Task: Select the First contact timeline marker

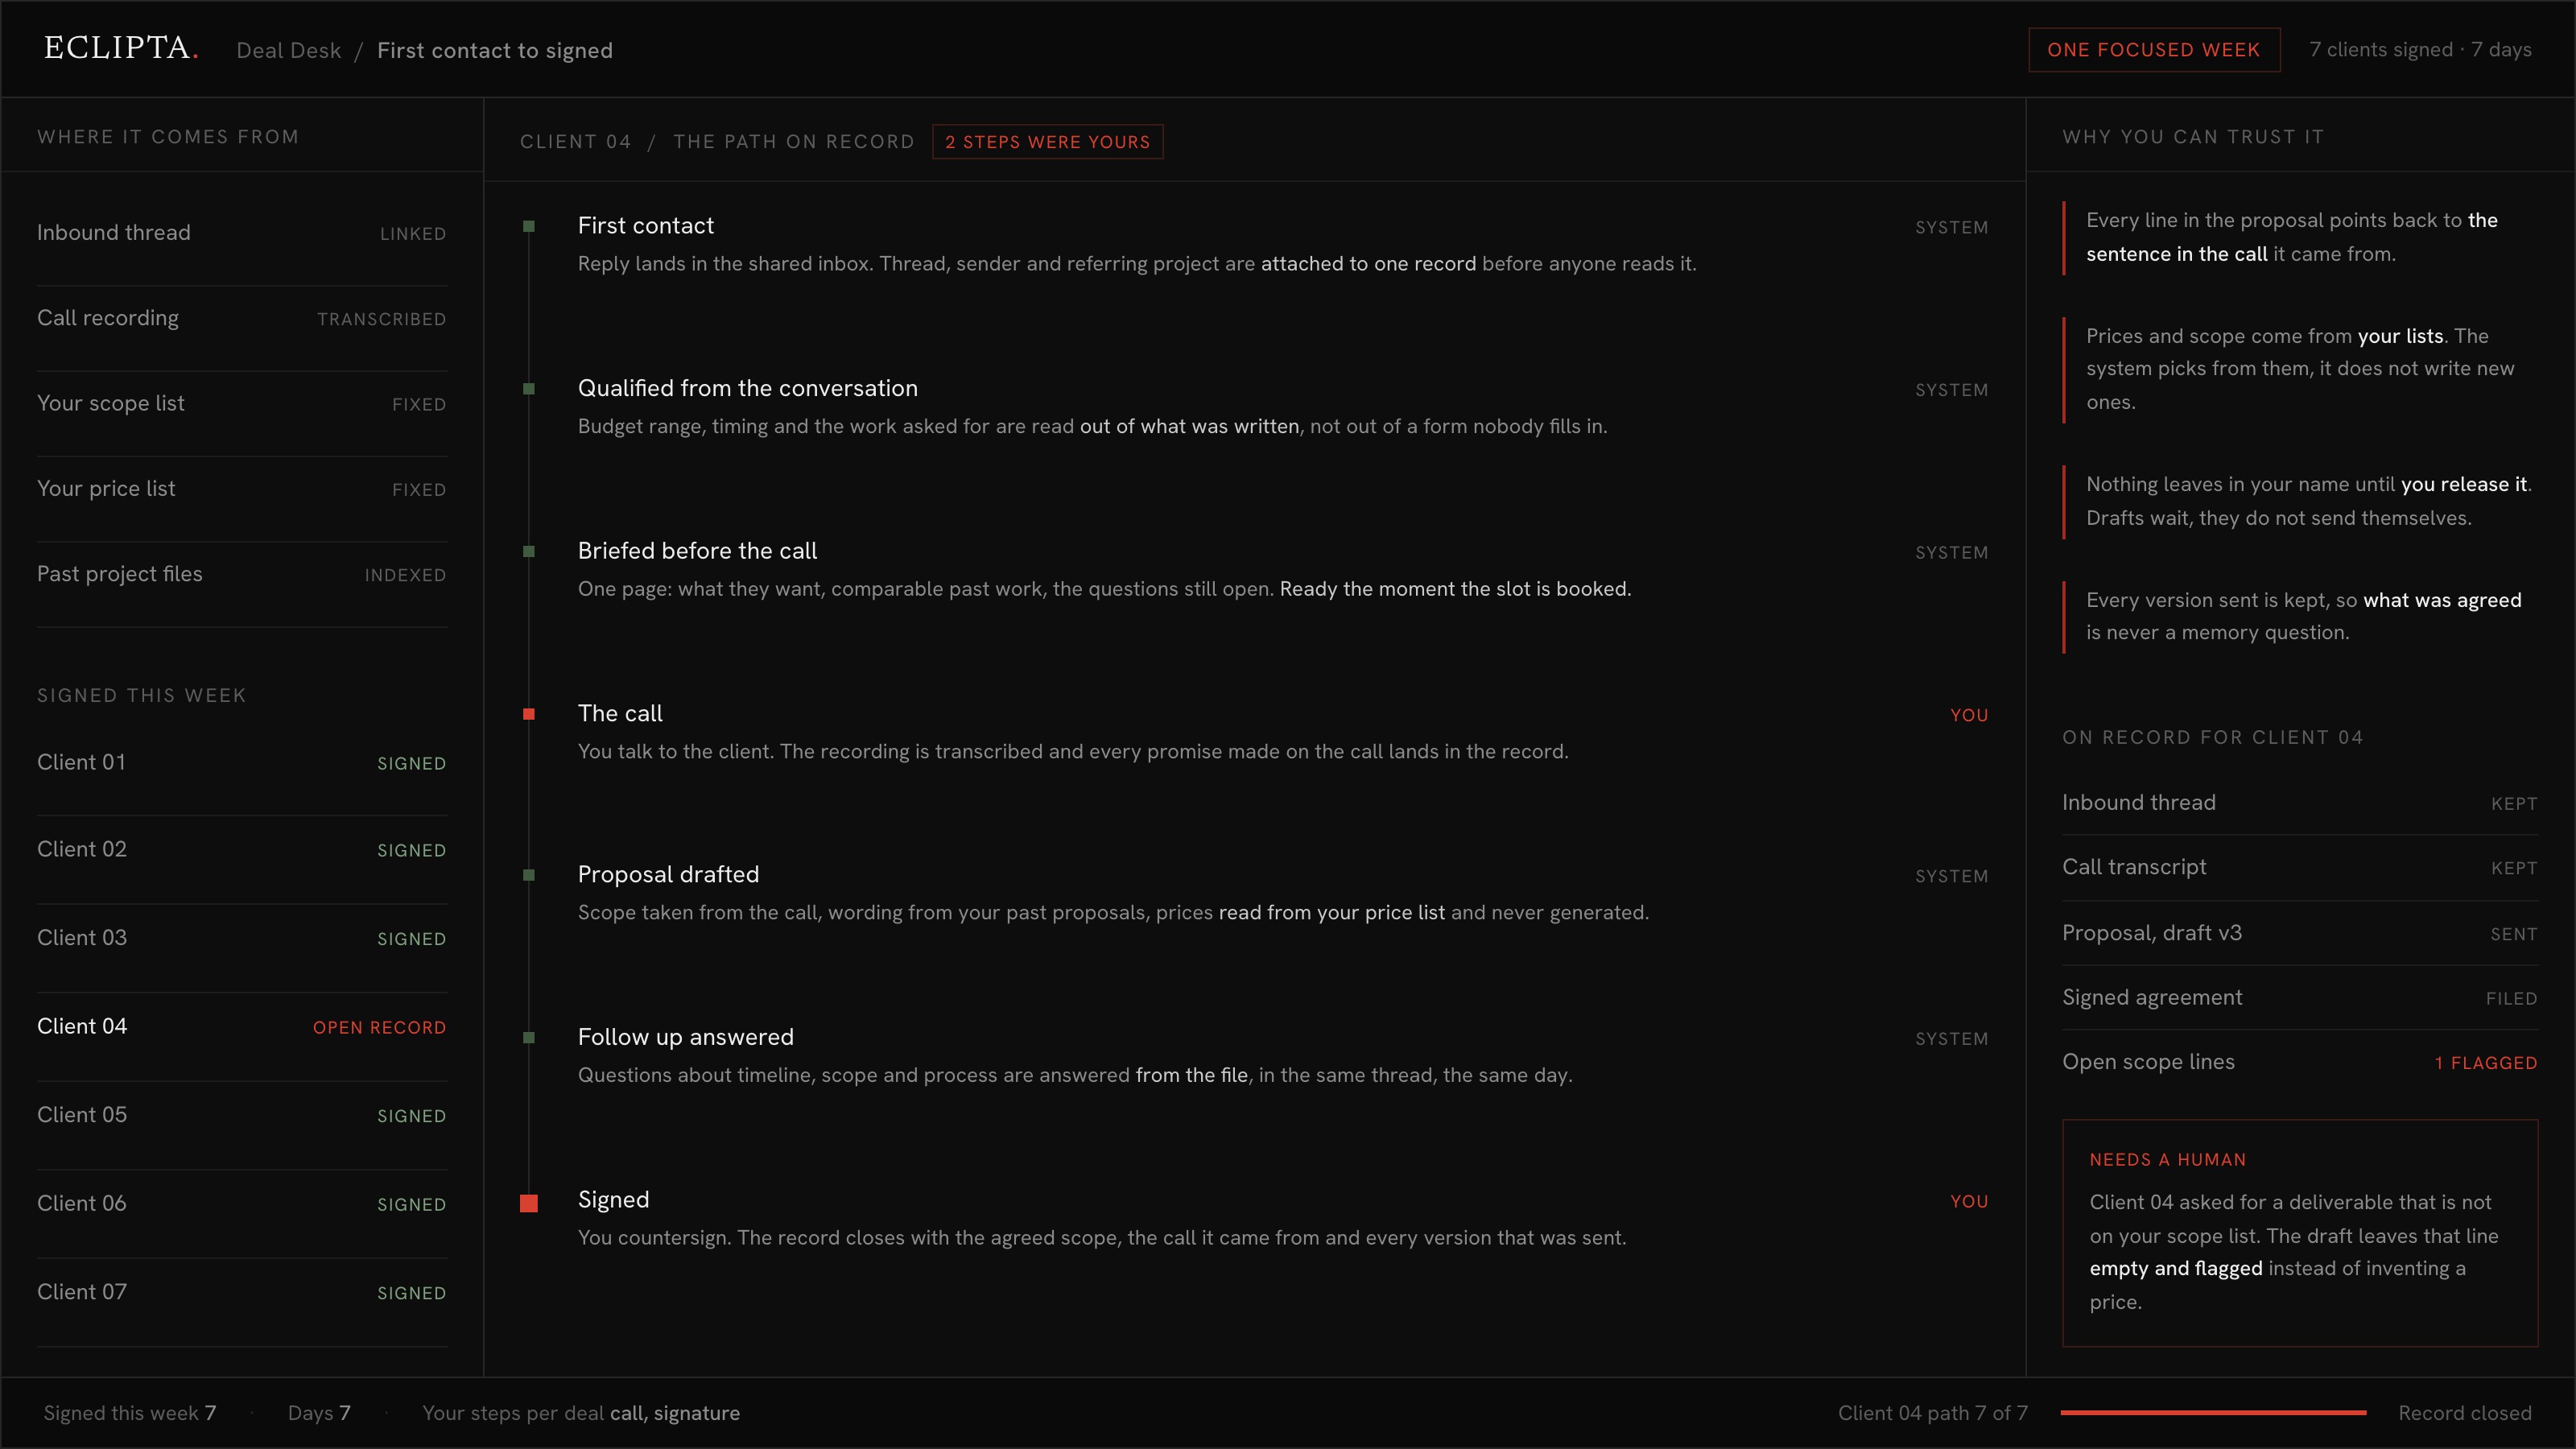Action: 529,226
